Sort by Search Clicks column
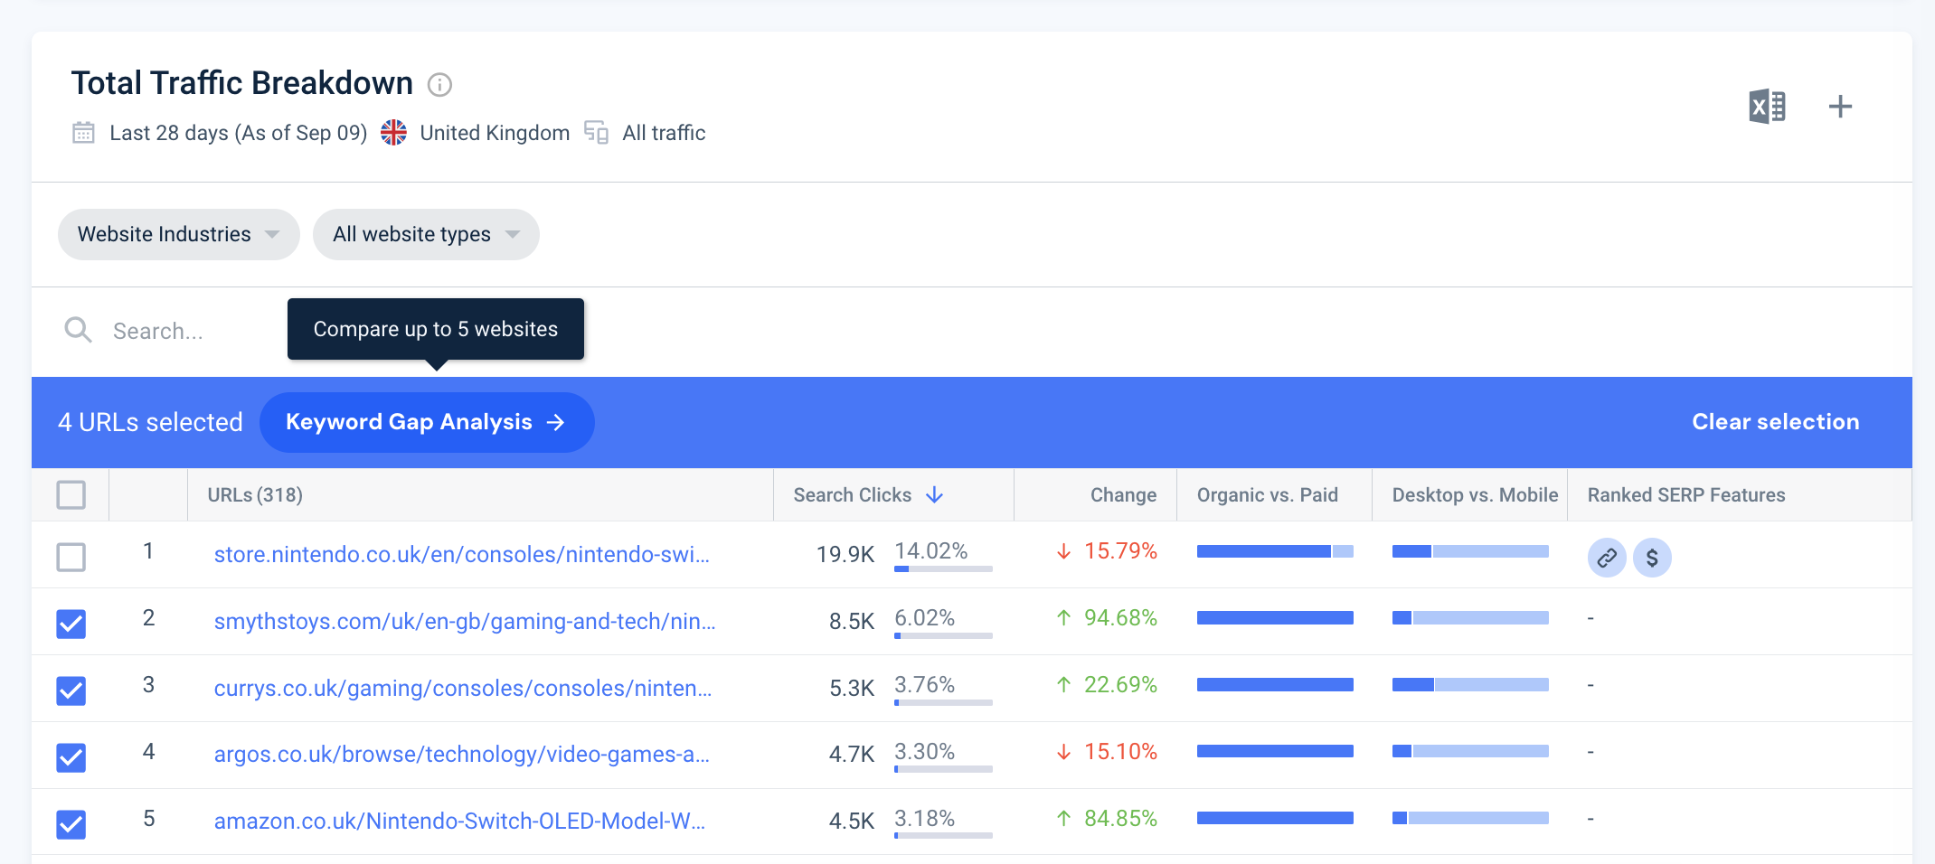This screenshot has width=1935, height=864. tap(853, 495)
